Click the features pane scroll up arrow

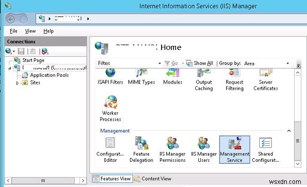click(298, 73)
